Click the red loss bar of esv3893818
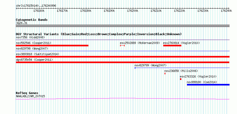 click(123, 57)
